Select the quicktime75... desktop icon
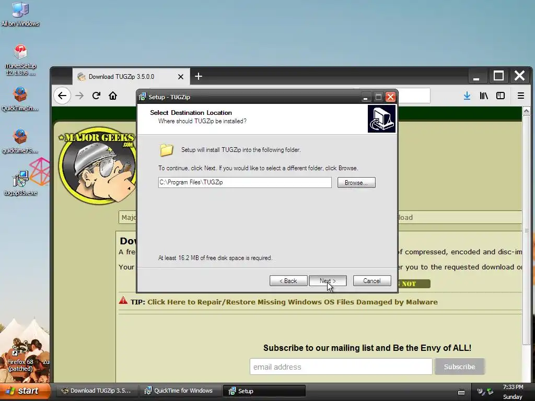 click(20, 141)
